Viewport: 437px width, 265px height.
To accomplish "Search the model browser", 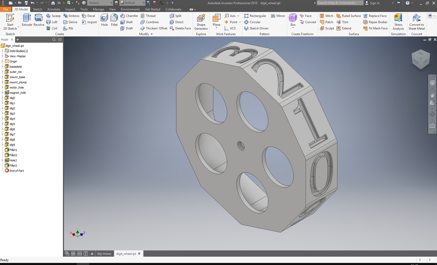I will click(x=54, y=40).
